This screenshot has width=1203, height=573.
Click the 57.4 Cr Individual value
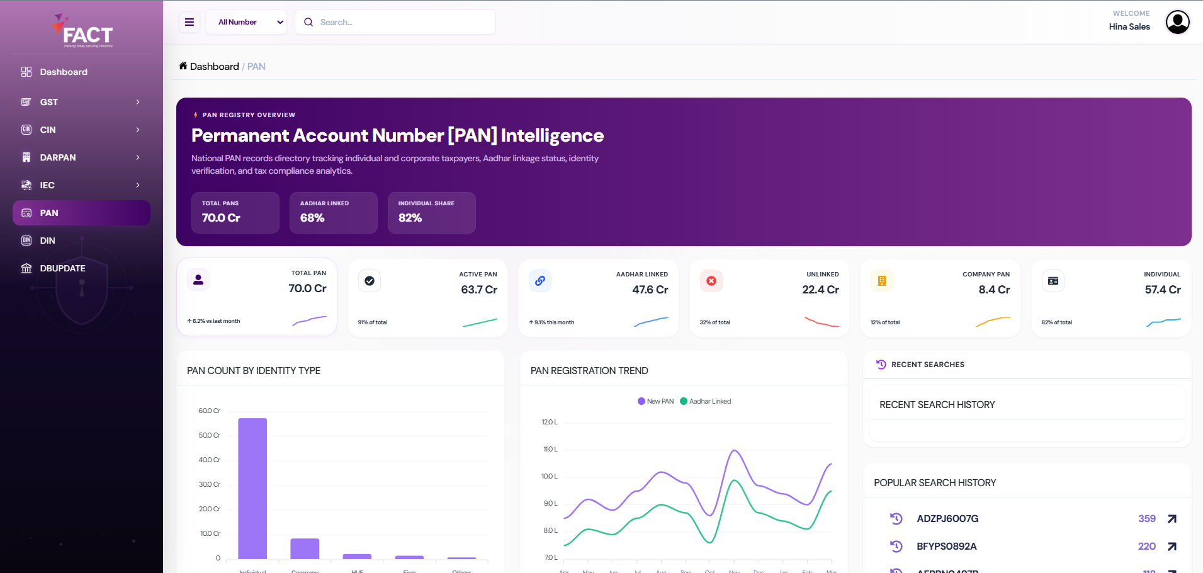point(1163,290)
